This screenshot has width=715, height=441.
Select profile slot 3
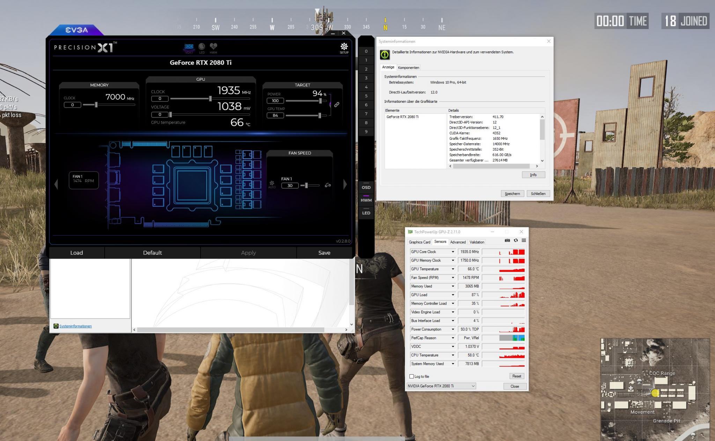pyautogui.click(x=366, y=78)
